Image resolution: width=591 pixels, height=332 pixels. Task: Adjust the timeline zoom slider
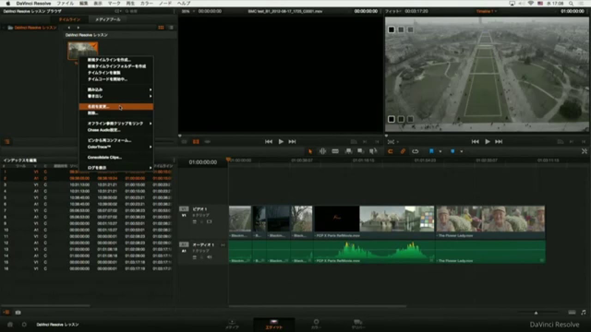(x=535, y=313)
